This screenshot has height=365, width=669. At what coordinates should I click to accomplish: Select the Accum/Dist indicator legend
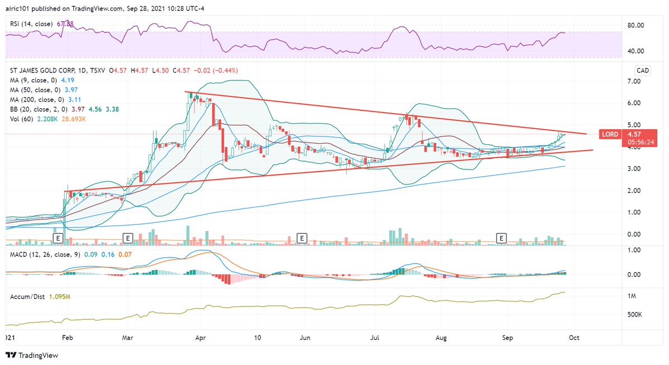coord(27,296)
